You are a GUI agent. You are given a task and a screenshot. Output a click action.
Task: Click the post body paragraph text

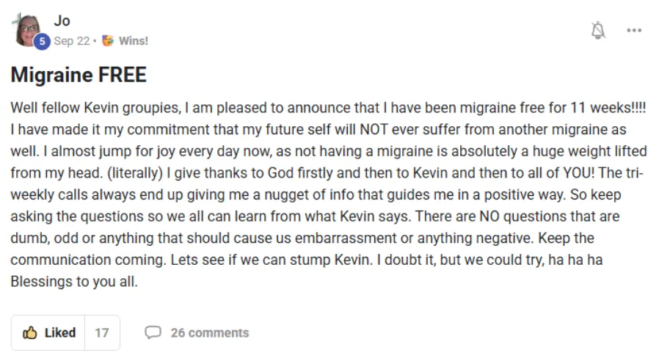(x=323, y=194)
